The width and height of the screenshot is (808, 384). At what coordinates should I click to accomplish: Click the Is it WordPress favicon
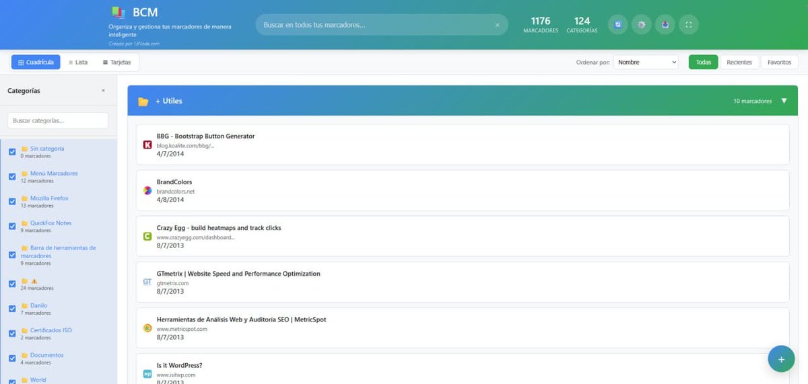point(147,374)
